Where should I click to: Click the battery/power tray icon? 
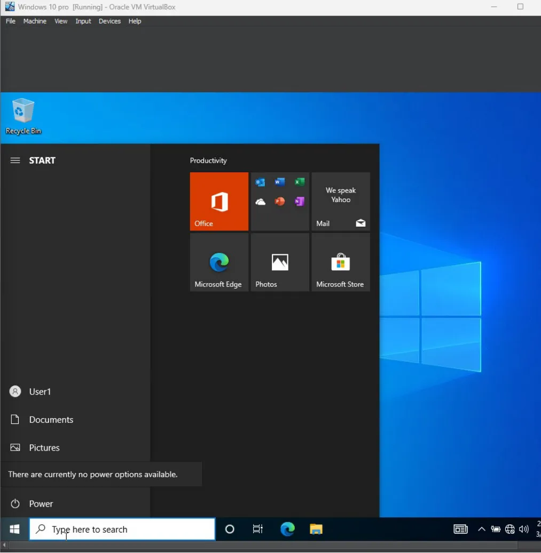point(496,529)
